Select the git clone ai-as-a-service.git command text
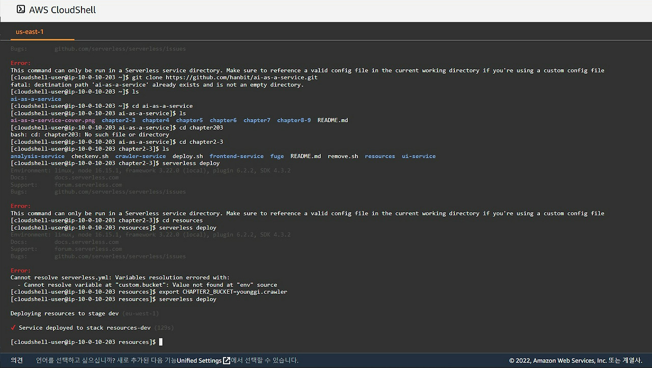This screenshot has height=368, width=652. point(225,77)
